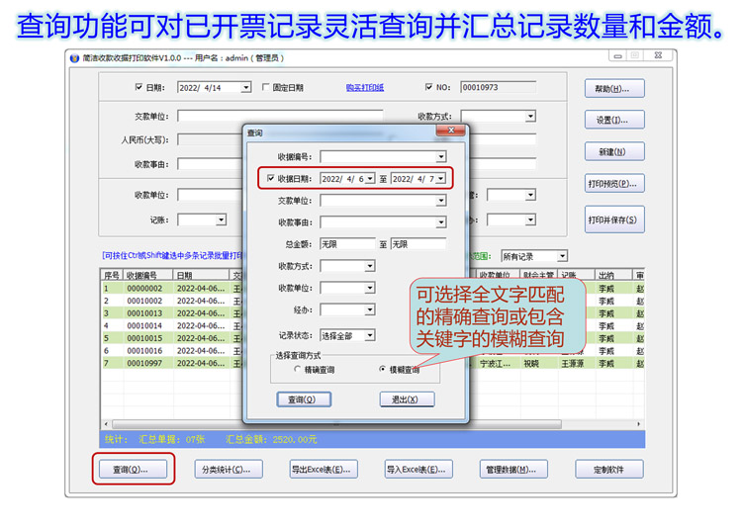Open the 日期 2022/4/14 date dropdown
This screenshot has height=528, width=742.
click(x=245, y=88)
